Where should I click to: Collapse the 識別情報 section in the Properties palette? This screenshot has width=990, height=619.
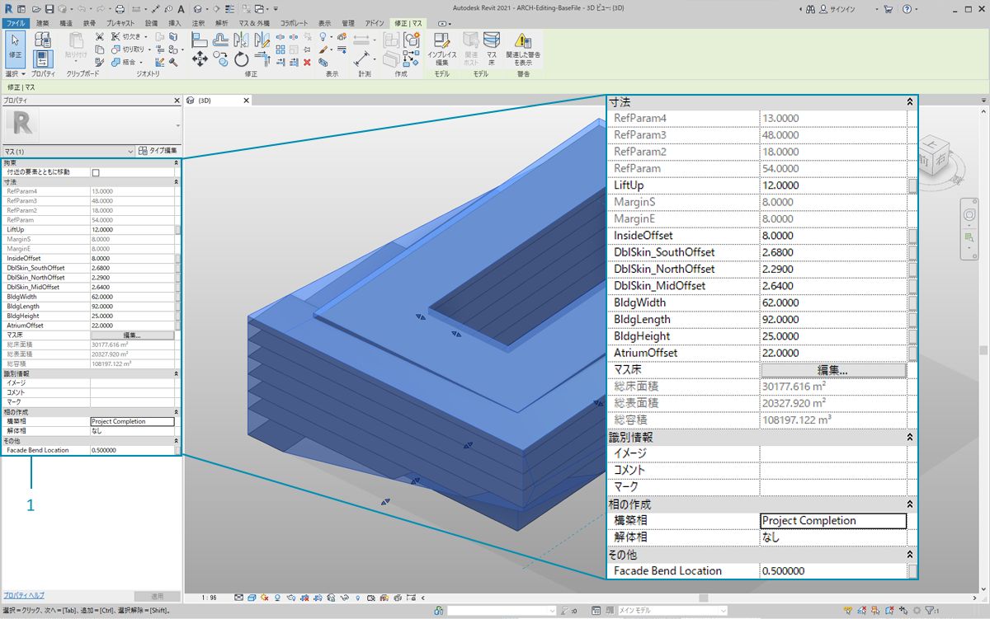(x=176, y=373)
